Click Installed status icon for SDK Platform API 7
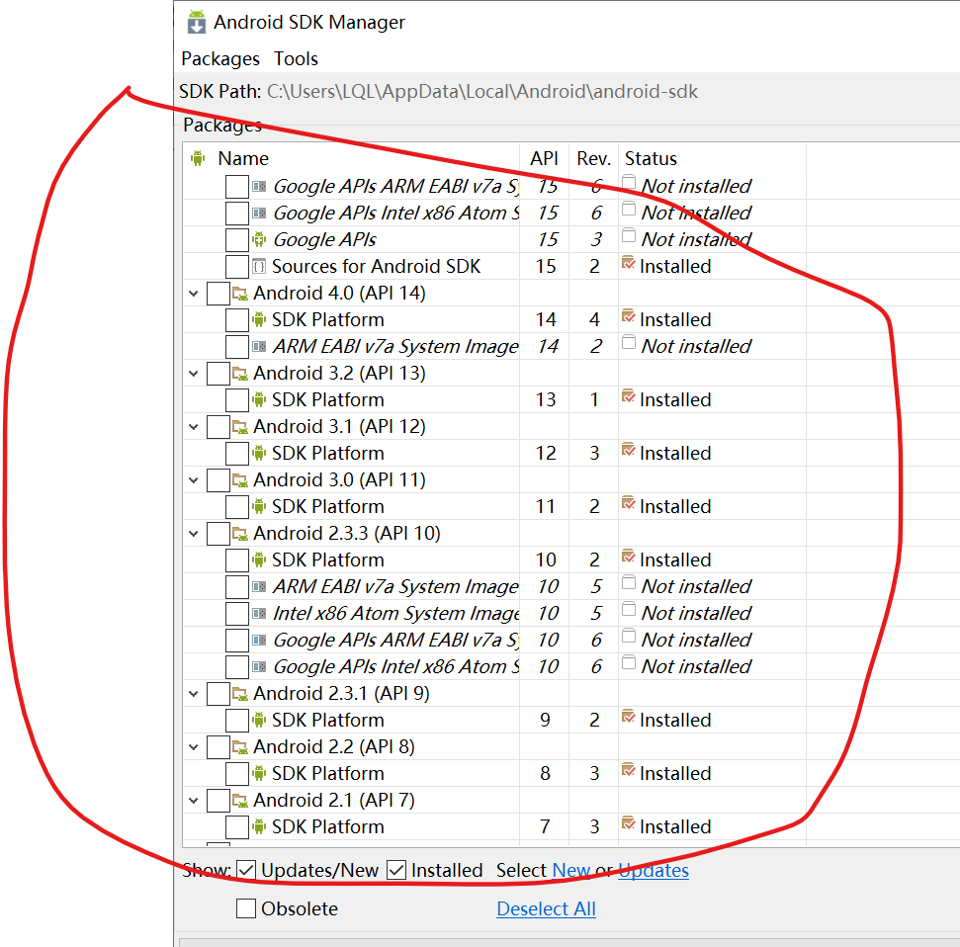 coord(628,823)
